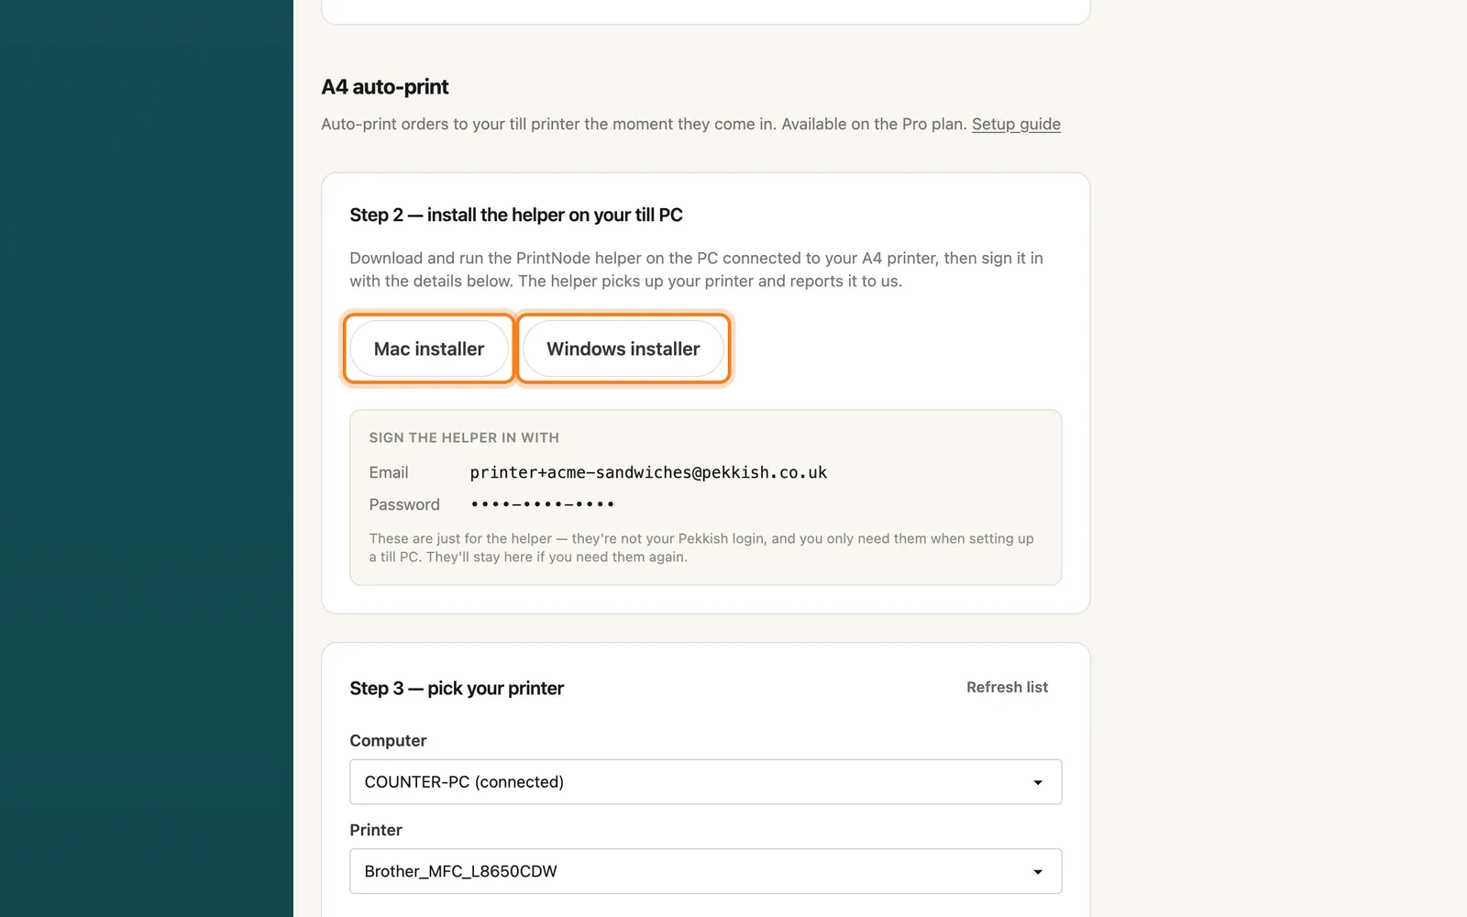This screenshot has width=1467, height=917.
Task: Download the Mac installer
Action: [x=429, y=349]
